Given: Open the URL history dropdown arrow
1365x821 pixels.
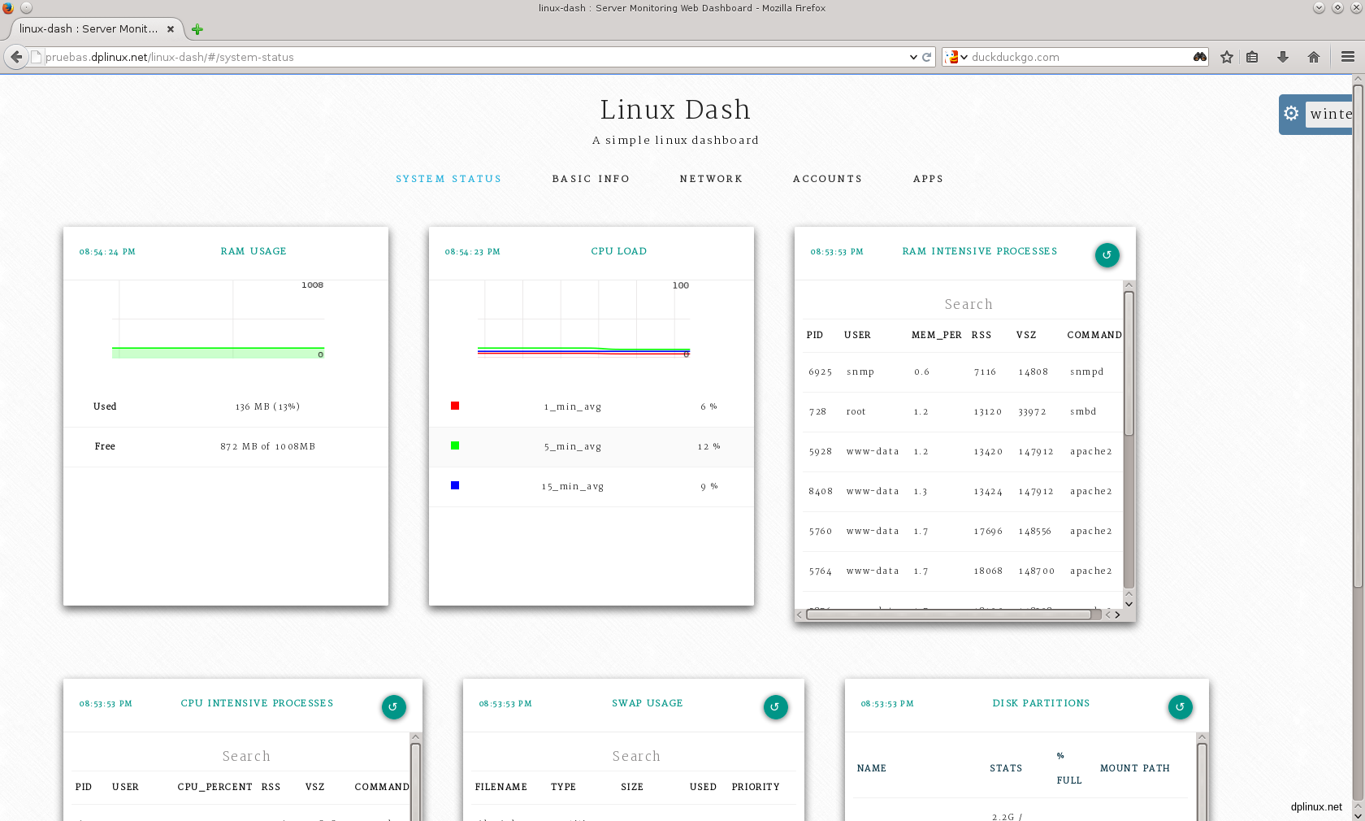Looking at the screenshot, I should [x=913, y=57].
